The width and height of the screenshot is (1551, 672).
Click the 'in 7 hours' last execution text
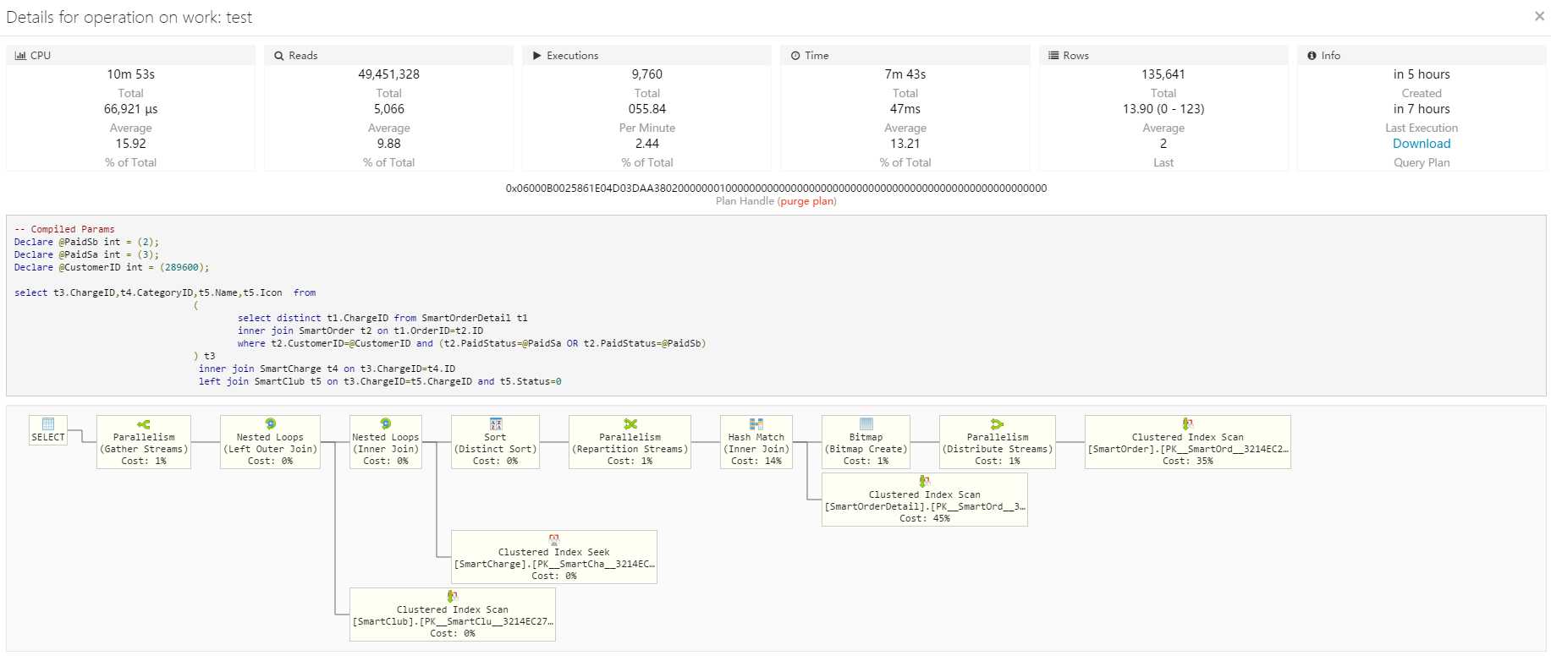1422,109
